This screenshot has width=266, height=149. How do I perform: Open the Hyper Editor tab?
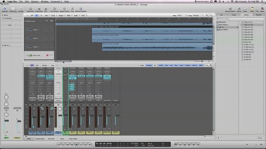(x=73, y=139)
